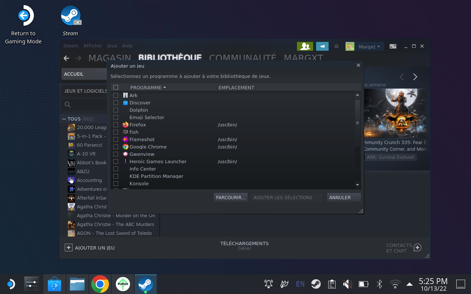Click the scroll down arrow of program list
471x294 pixels.
click(357, 184)
